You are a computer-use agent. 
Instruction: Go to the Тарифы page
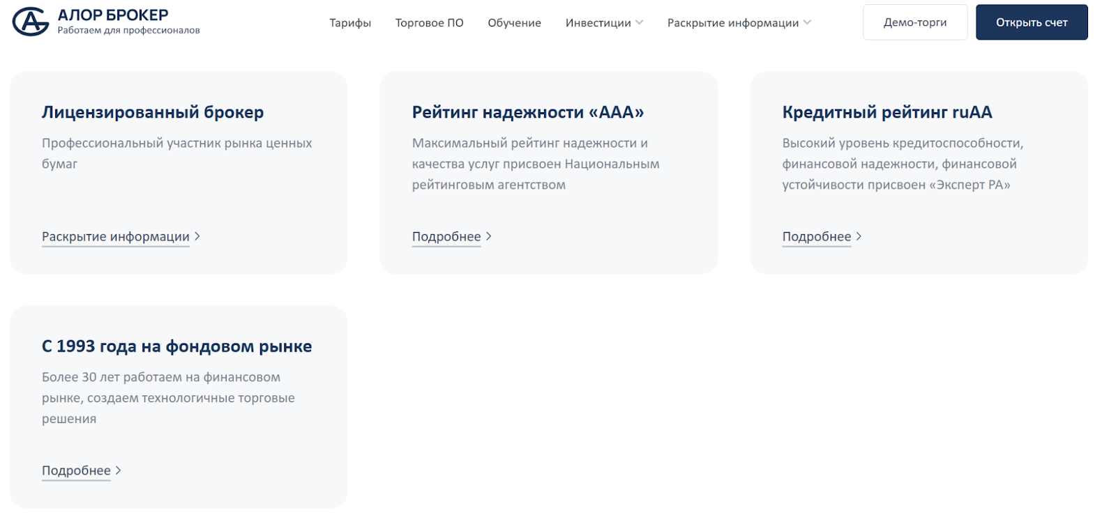point(350,23)
